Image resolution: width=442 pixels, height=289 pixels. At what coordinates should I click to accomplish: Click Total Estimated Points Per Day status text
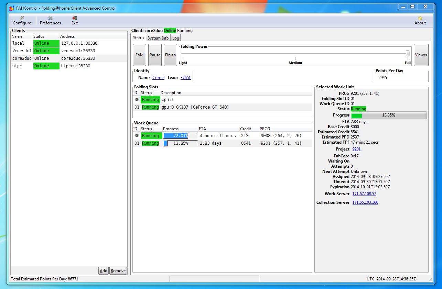click(x=45, y=279)
